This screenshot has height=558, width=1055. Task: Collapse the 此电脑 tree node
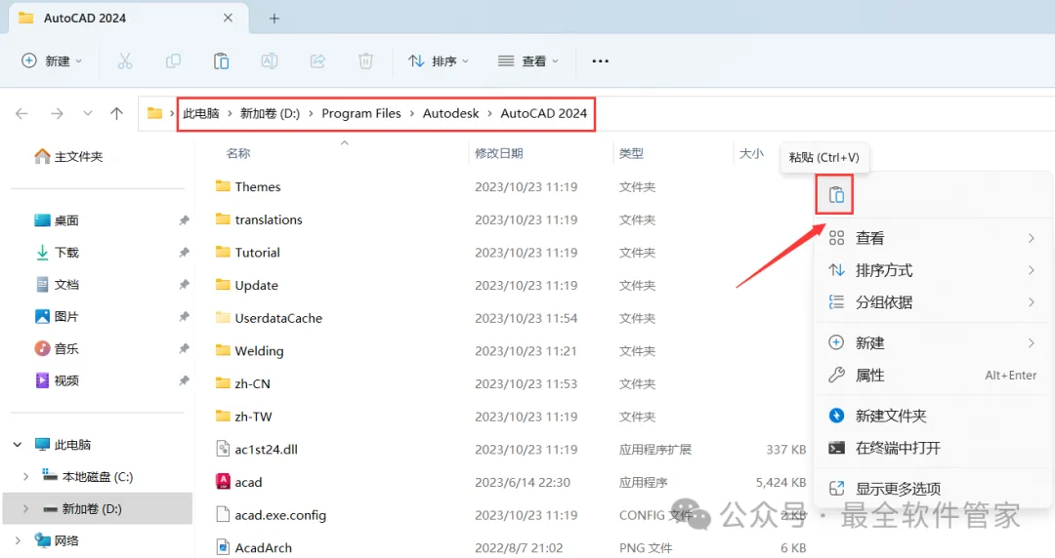coord(18,445)
